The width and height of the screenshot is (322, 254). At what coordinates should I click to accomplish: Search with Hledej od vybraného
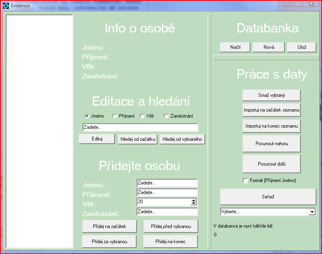182,139
